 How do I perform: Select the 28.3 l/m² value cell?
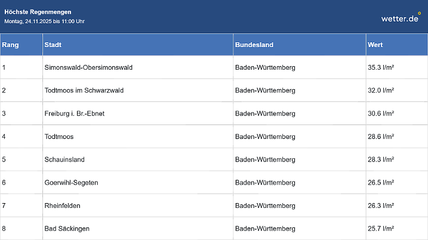click(x=381, y=160)
